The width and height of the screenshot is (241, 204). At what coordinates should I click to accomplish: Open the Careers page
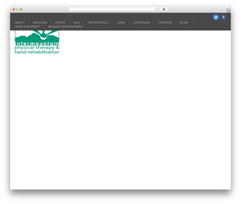pyautogui.click(x=165, y=23)
